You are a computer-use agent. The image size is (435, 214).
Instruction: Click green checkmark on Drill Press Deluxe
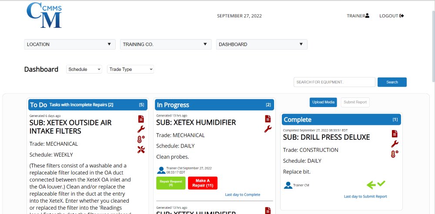(381, 183)
